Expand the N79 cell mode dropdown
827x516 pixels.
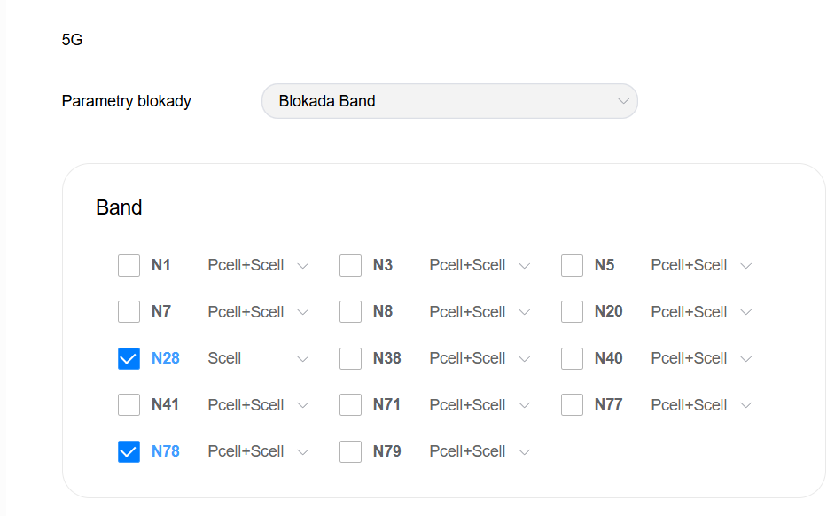(x=480, y=451)
